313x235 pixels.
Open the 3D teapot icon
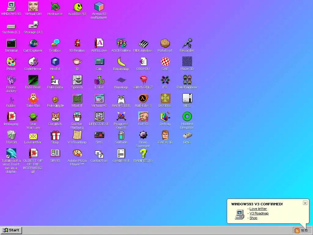pos(77,62)
